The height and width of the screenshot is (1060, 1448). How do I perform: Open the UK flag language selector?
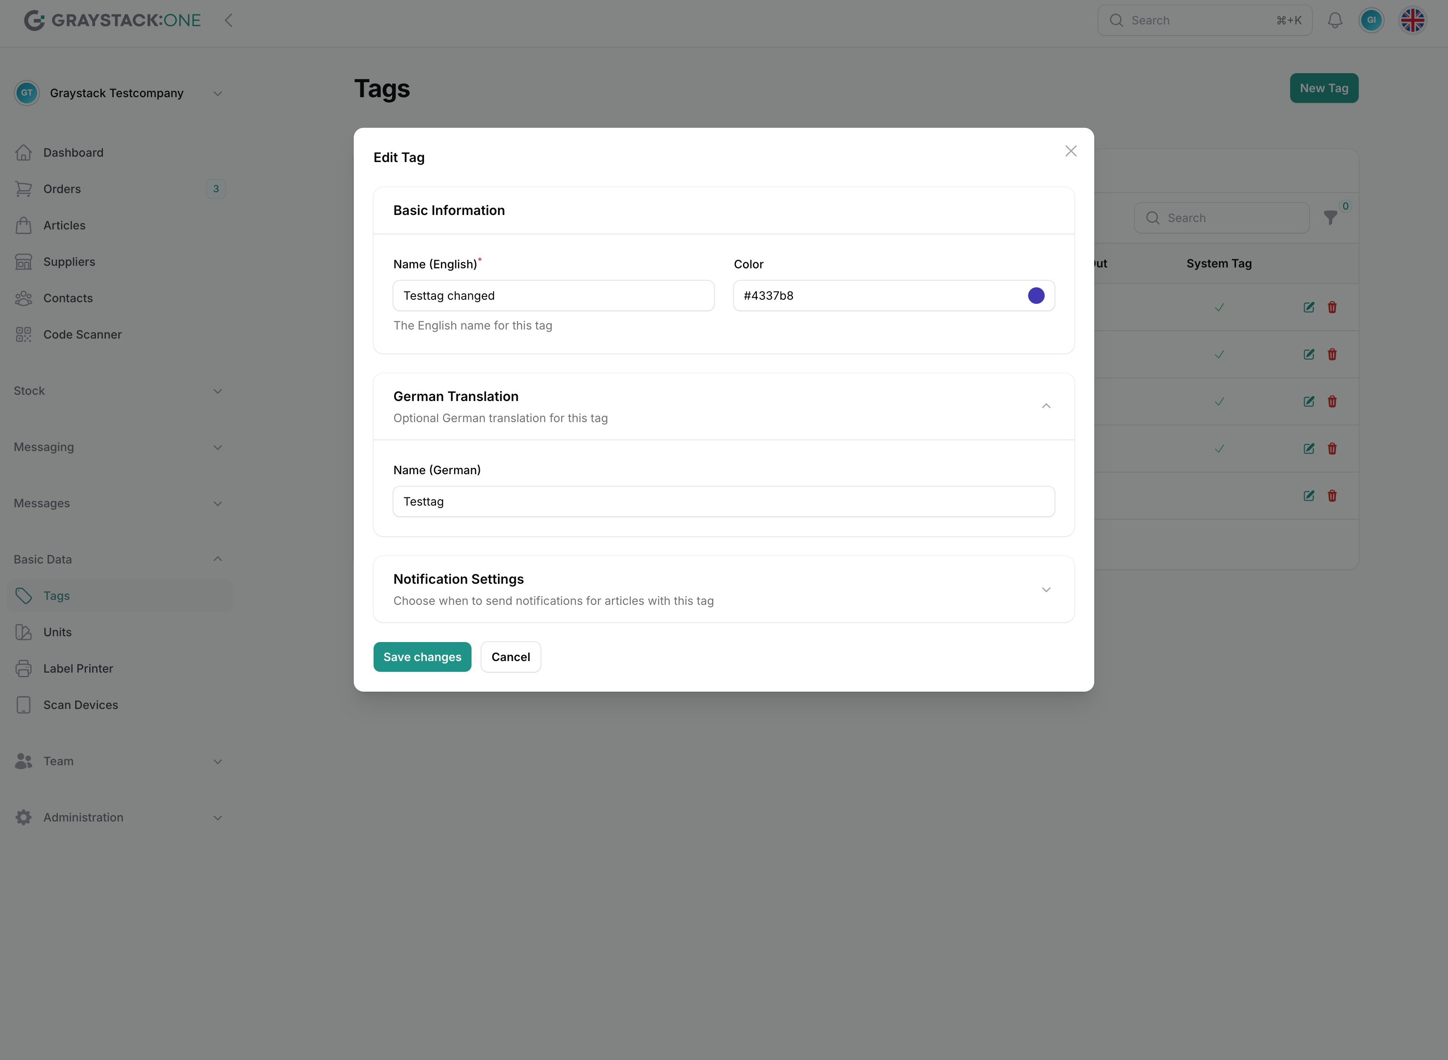(x=1412, y=21)
